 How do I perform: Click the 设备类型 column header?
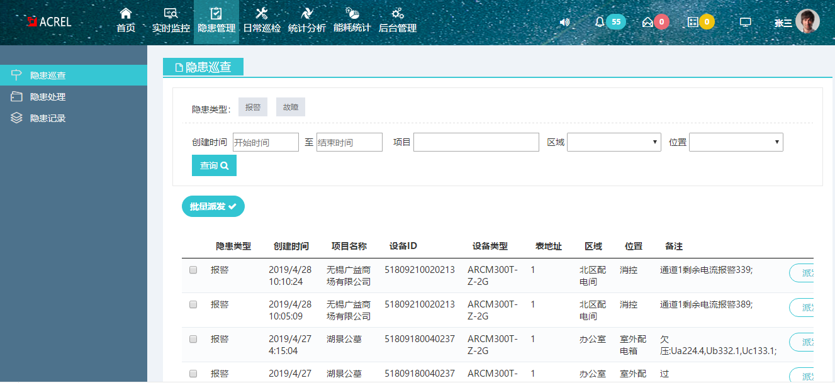pyautogui.click(x=490, y=247)
